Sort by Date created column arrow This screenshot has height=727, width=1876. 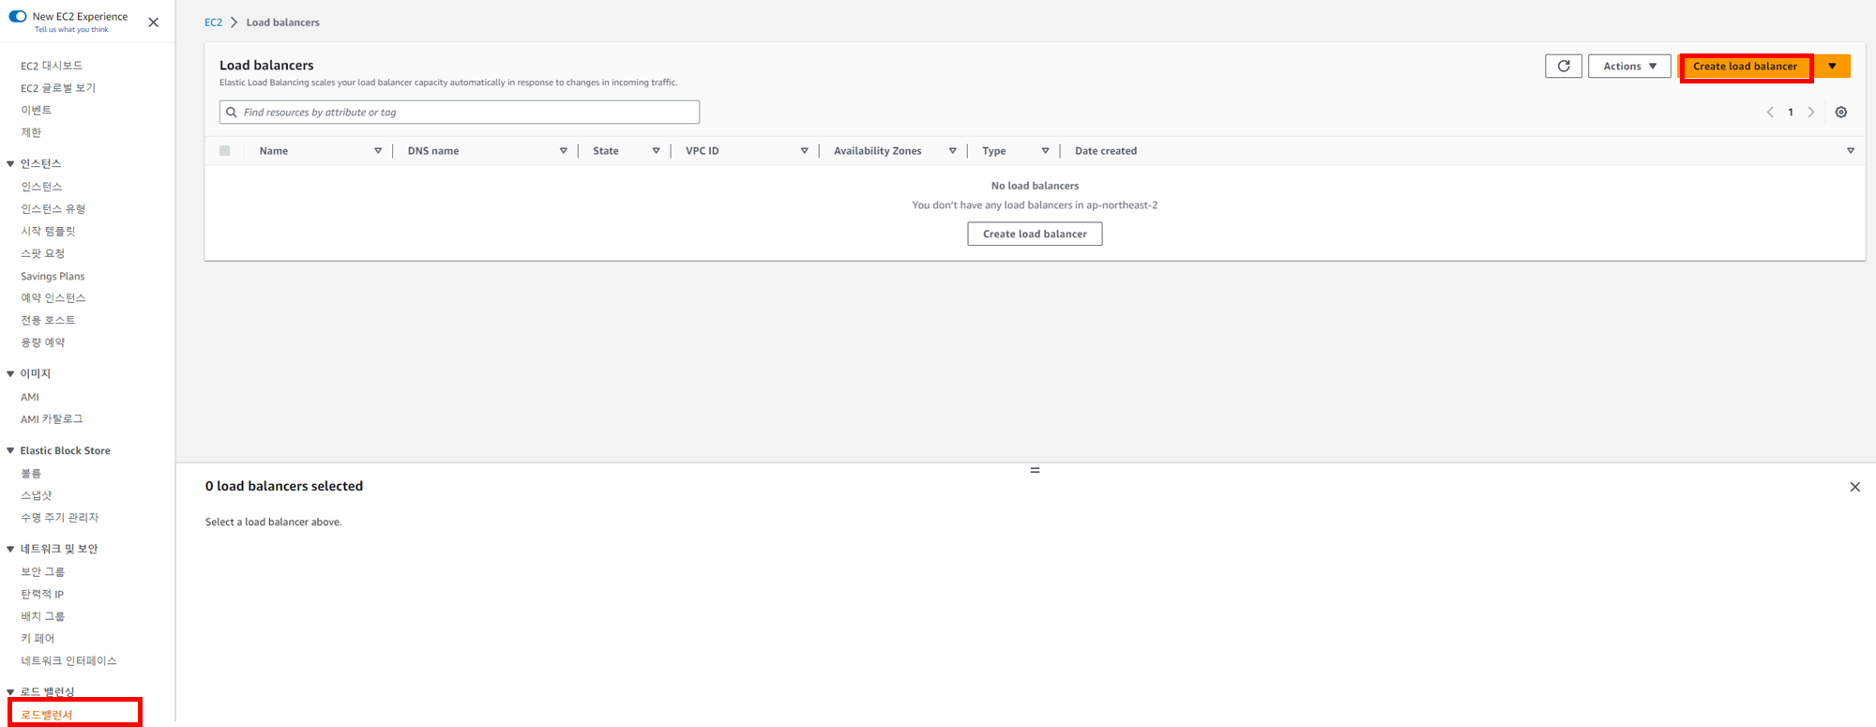click(1851, 151)
